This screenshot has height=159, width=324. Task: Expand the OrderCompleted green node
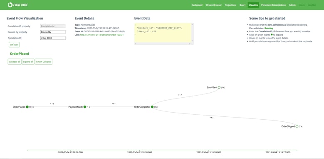[x=152, y=107]
